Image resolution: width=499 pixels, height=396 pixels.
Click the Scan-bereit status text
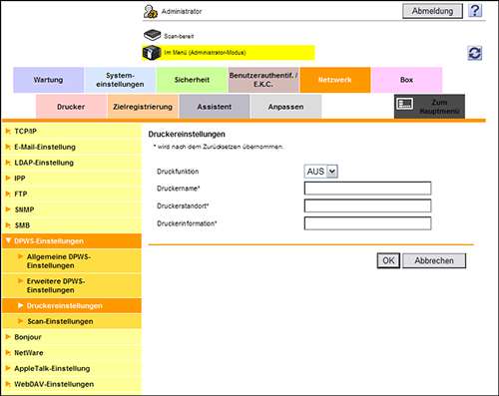pyautogui.click(x=179, y=36)
